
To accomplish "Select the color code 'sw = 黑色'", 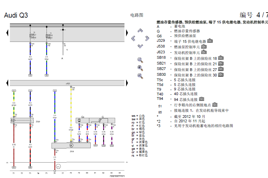I will click(x=138, y=119).
